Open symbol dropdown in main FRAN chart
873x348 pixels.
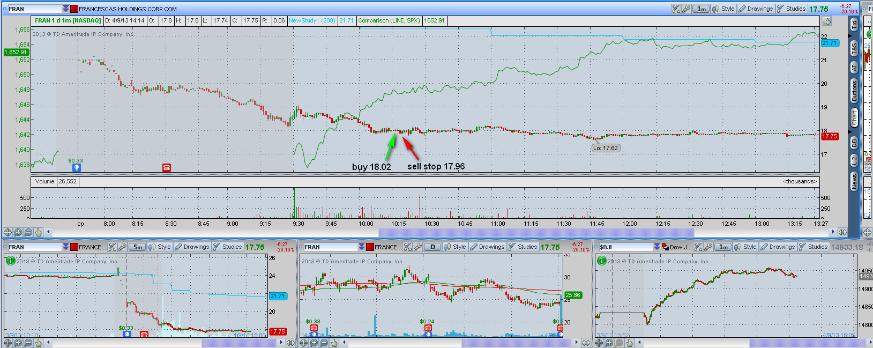tap(66, 9)
